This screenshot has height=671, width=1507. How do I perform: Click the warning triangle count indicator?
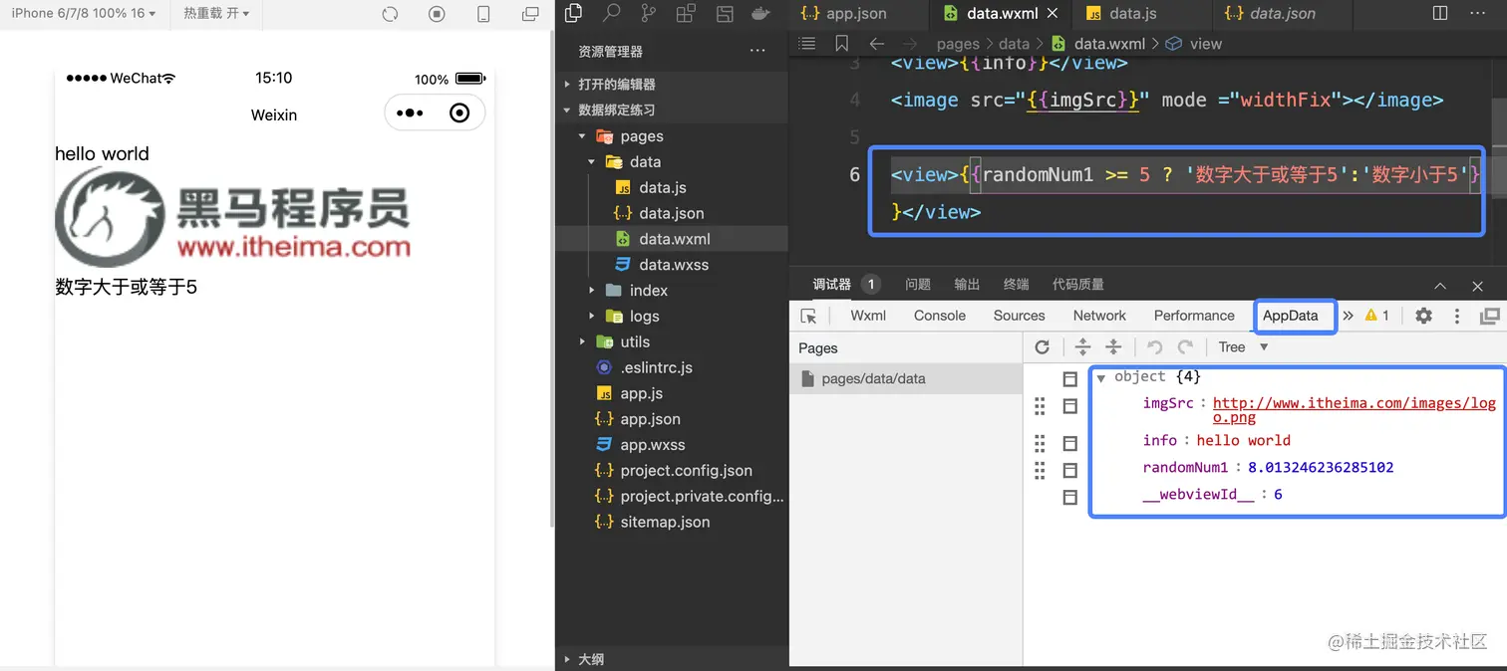point(1377,315)
